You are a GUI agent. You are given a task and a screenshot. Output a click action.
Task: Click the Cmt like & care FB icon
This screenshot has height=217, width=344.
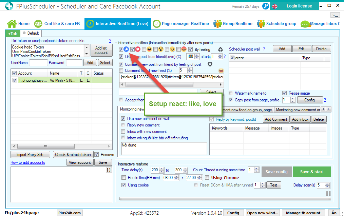[x=38, y=24]
